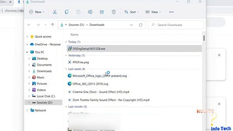Open the View options dropdown
Image resolution: width=233 pixels, height=131 pixels.
click(x=153, y=12)
